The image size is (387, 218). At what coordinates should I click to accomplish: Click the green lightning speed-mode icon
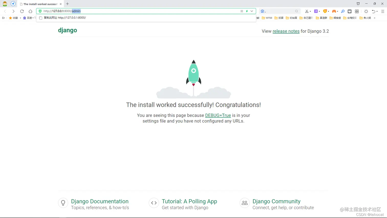coord(247,11)
